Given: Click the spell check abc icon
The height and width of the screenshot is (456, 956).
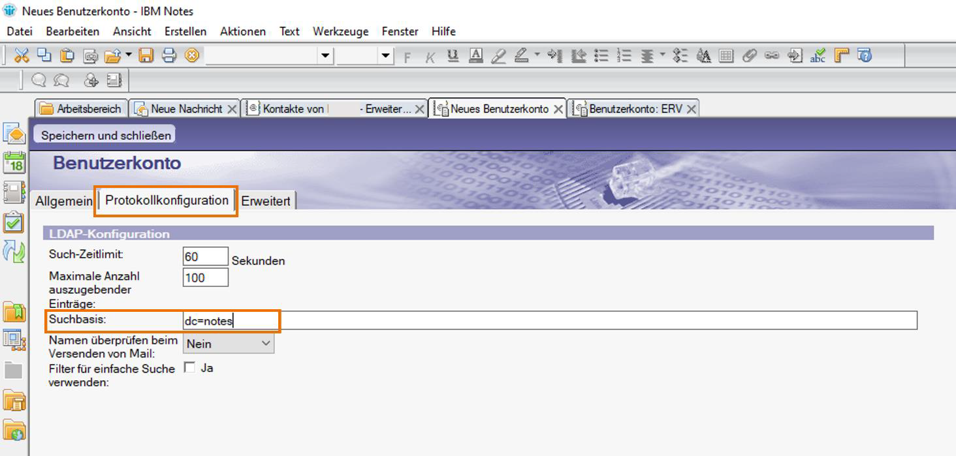Looking at the screenshot, I should [x=818, y=55].
